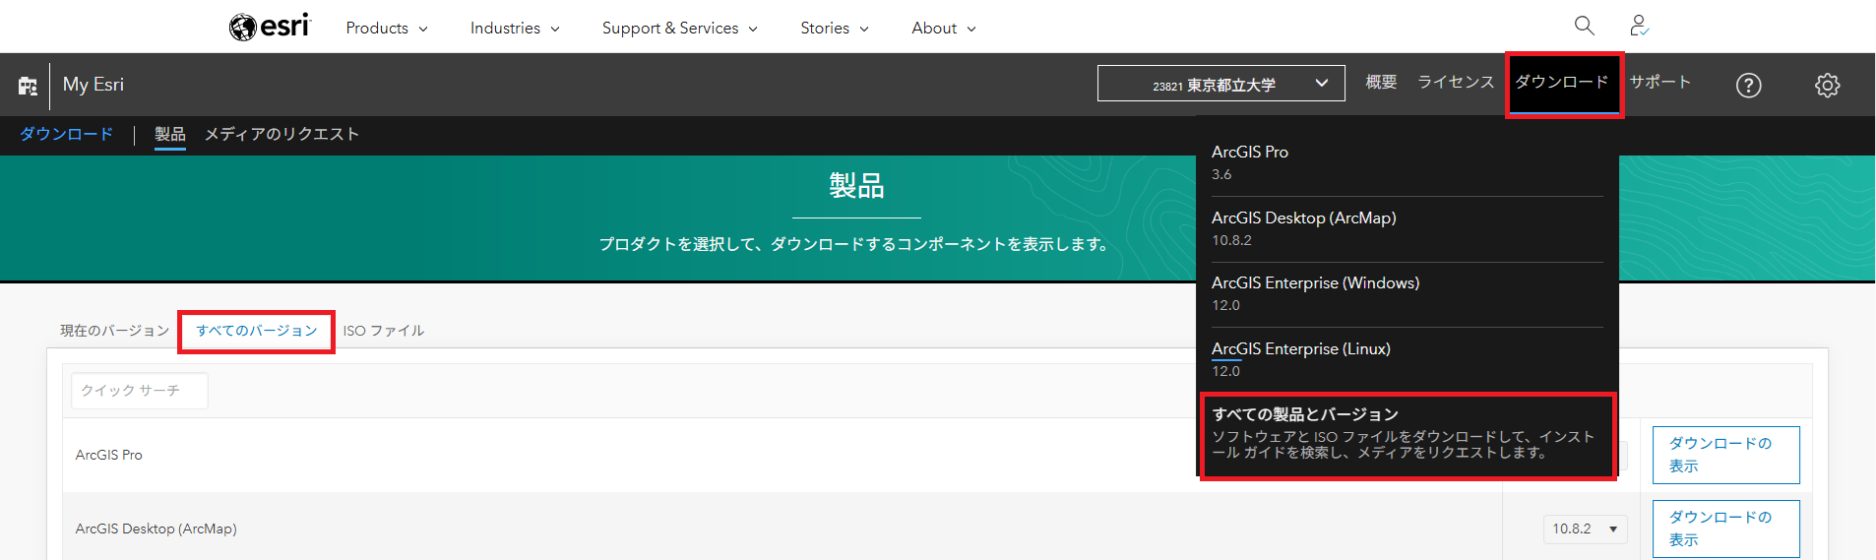The image size is (1876, 560).
Task: Expand the Products menu
Action: click(x=386, y=29)
